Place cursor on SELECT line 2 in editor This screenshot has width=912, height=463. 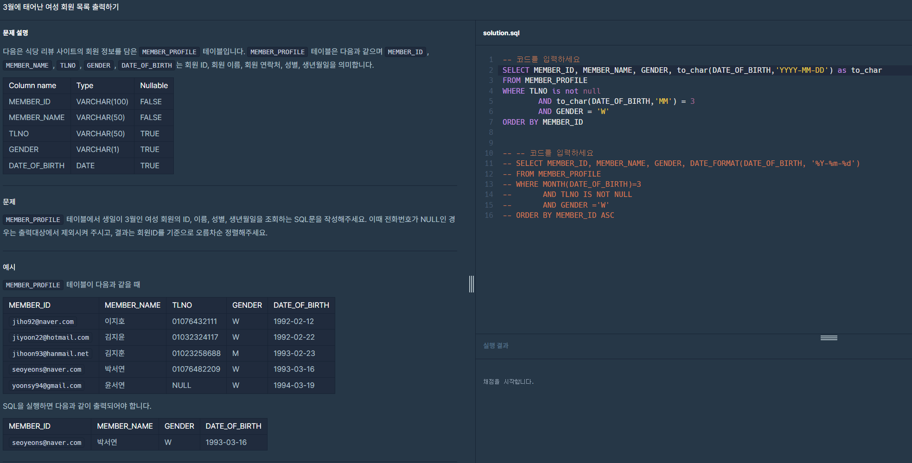[692, 70]
